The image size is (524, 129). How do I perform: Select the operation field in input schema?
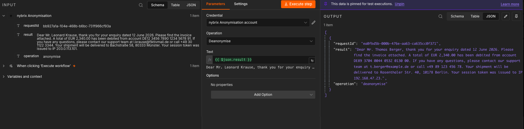pos(31,56)
